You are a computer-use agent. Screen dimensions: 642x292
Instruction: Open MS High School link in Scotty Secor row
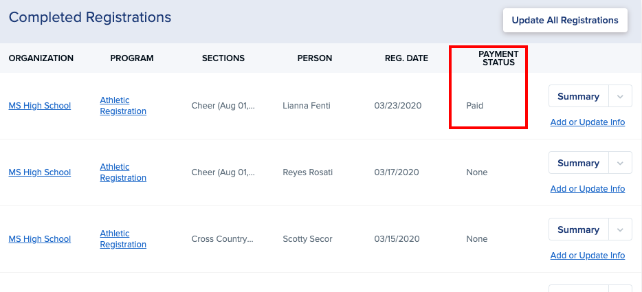tap(40, 239)
